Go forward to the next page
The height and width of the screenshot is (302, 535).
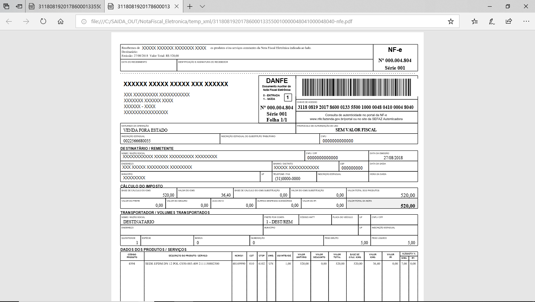[26, 21]
